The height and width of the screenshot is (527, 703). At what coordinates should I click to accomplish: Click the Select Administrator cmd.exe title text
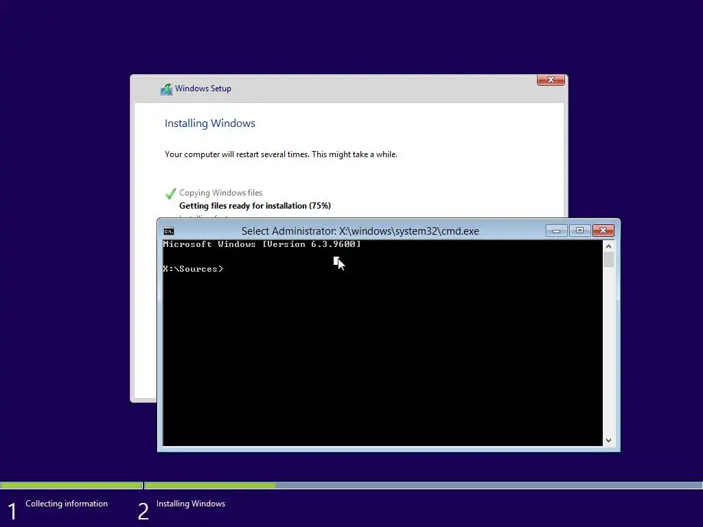pos(360,231)
